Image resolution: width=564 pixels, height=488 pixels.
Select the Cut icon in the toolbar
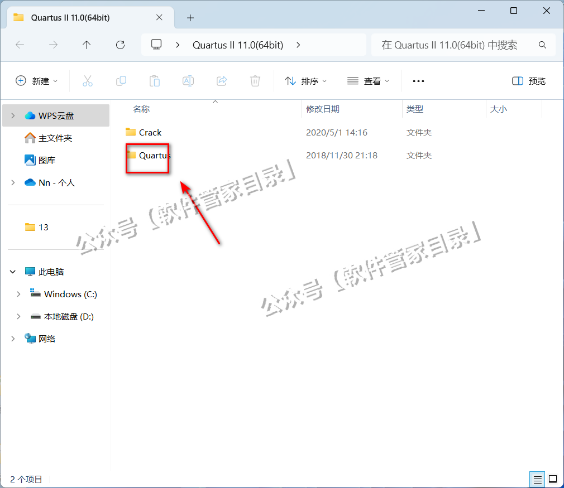[x=88, y=81]
